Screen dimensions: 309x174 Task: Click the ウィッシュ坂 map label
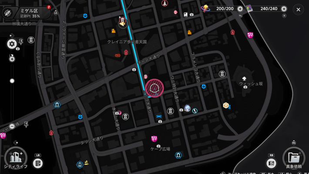251,84
